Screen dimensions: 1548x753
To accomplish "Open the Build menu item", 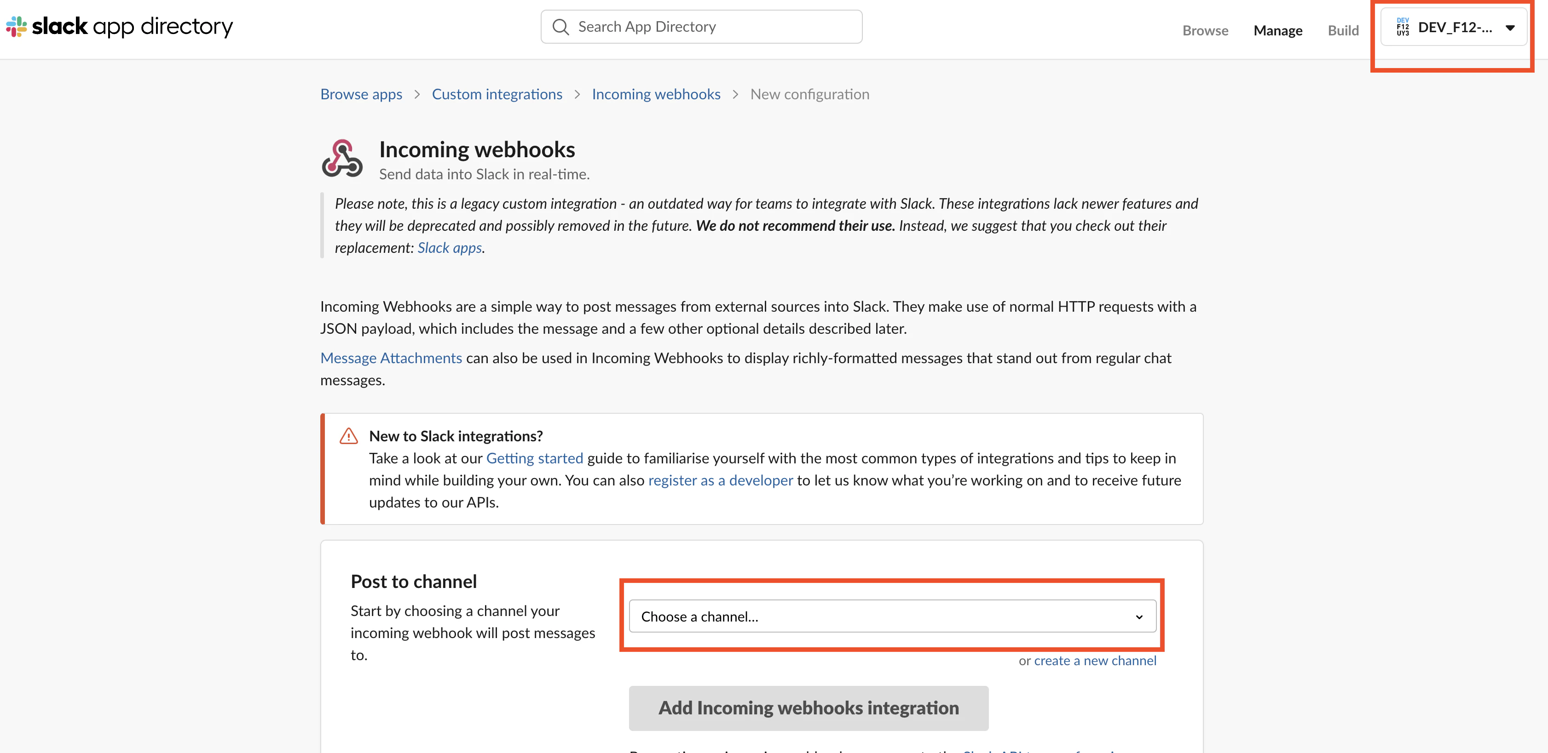I will point(1343,30).
